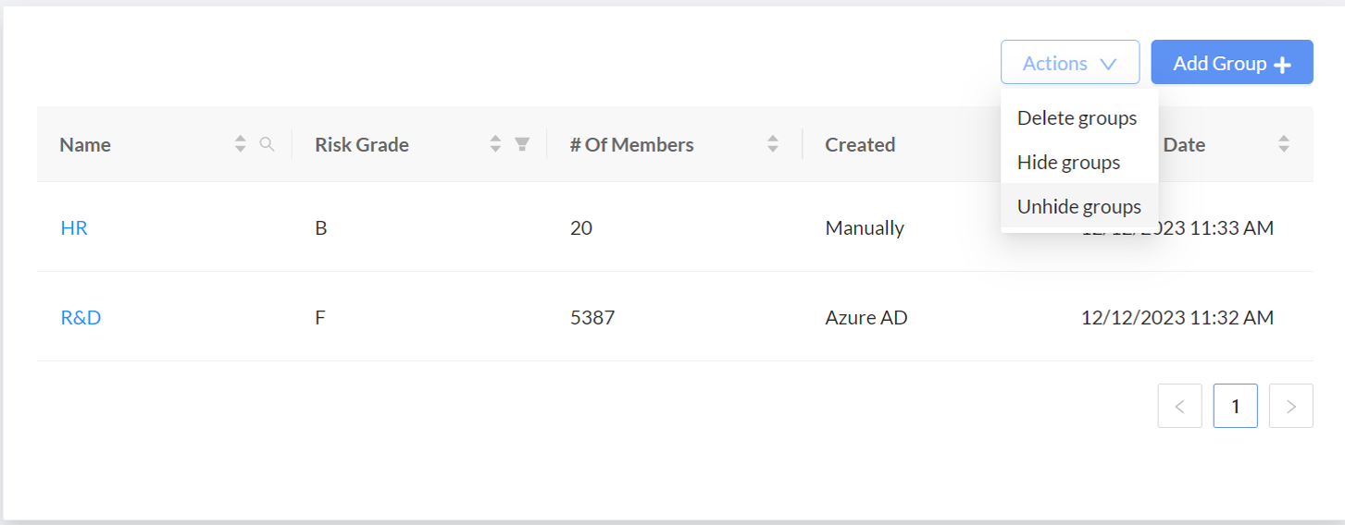This screenshot has height=525, width=1345.
Task: Click the Risk Grade column header
Action: [362, 144]
